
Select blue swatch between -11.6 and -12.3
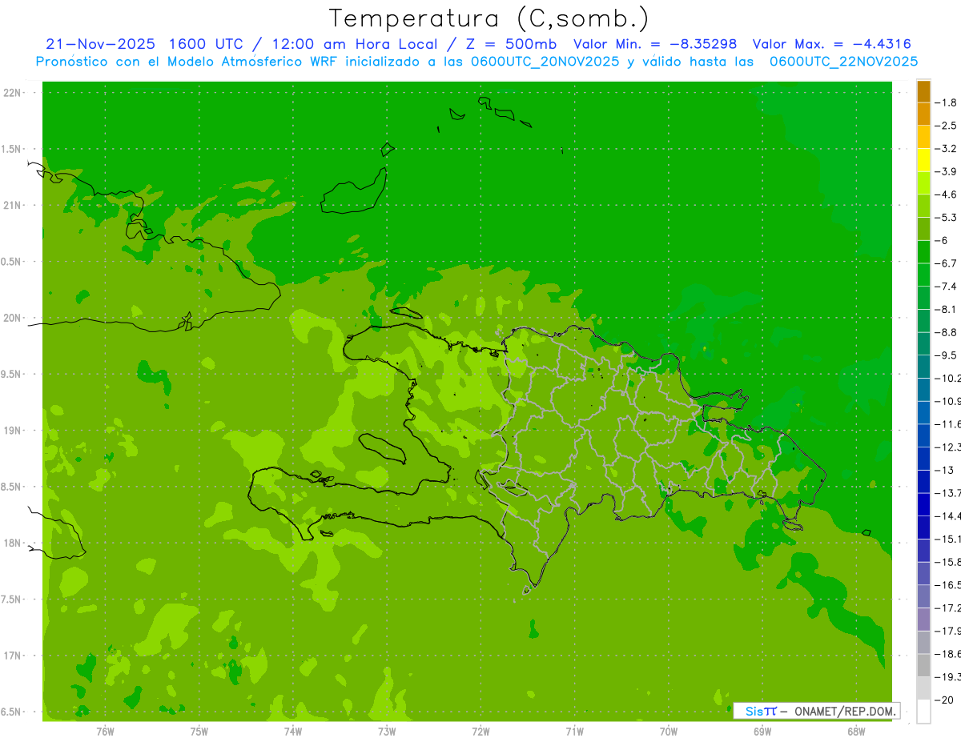pos(923,435)
